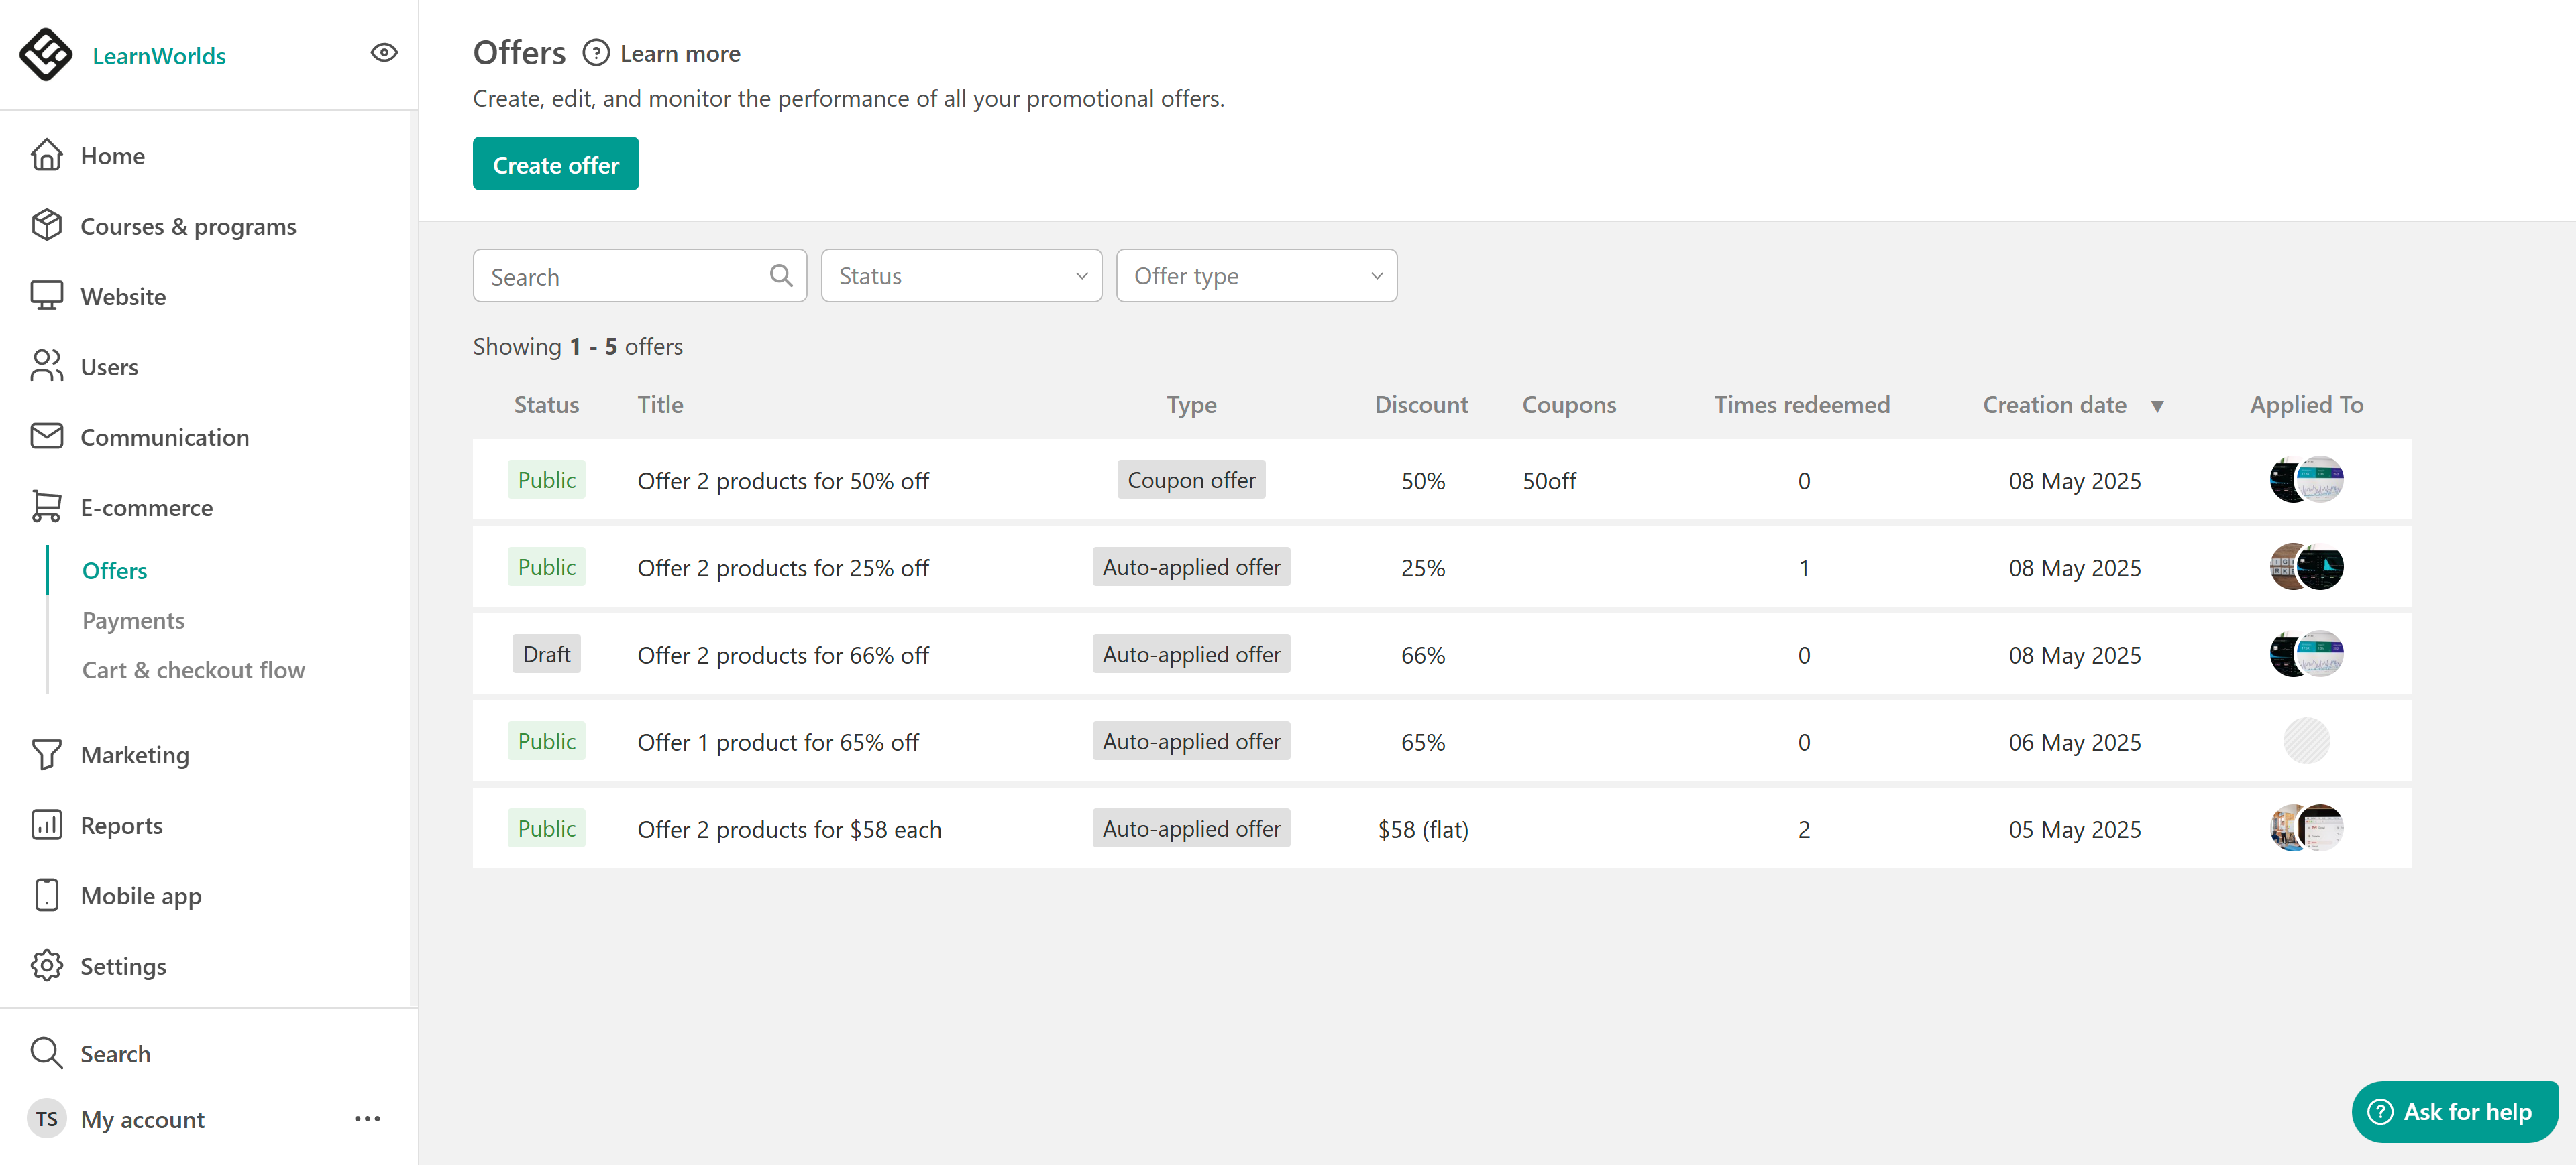Open Marketing funnel menu item
Screen dimensions: 2576x1165
click(134, 755)
